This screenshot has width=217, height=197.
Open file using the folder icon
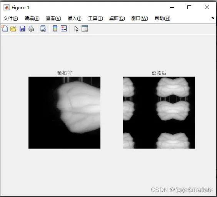(13, 28)
